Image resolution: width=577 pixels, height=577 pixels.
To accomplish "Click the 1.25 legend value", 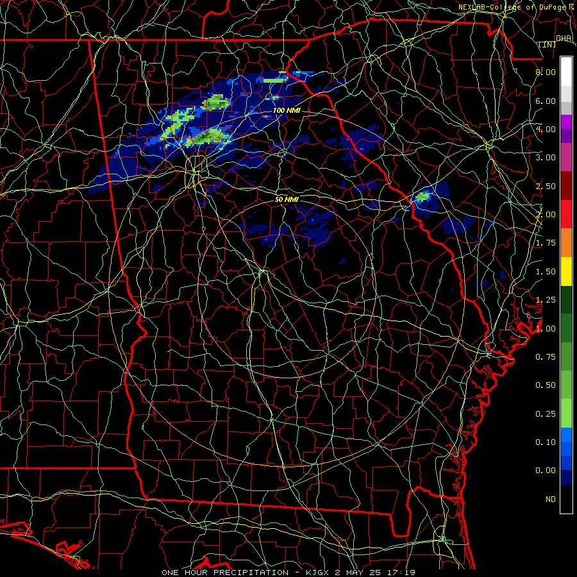I will (x=546, y=300).
